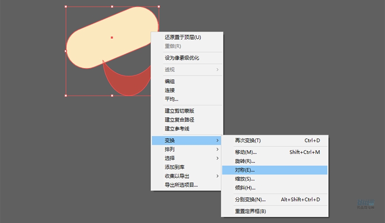Choose 重置定界框(B) to reset bounding box
This screenshot has height=223, width=385.
pyautogui.click(x=250, y=211)
